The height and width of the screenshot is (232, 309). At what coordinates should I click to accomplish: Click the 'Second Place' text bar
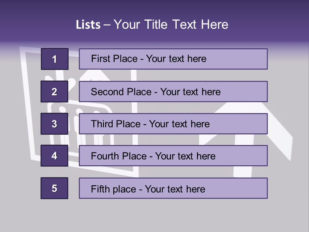pyautogui.click(x=173, y=92)
